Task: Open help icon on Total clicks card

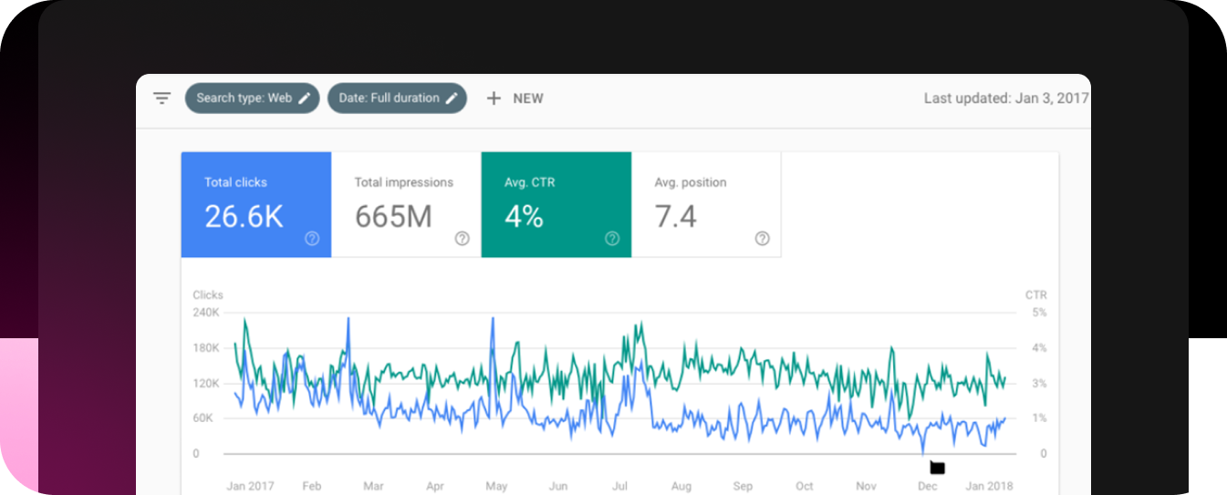Action: click(x=312, y=239)
